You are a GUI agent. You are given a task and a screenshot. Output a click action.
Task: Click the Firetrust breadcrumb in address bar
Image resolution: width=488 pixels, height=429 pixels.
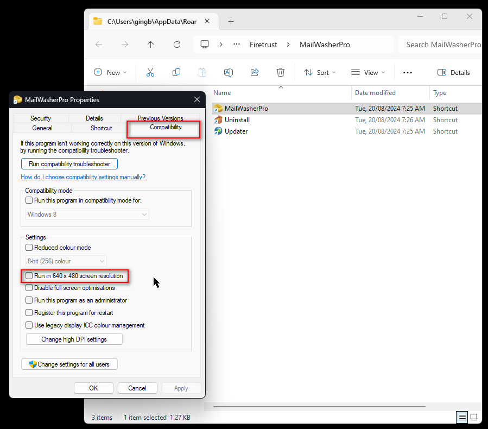click(263, 45)
